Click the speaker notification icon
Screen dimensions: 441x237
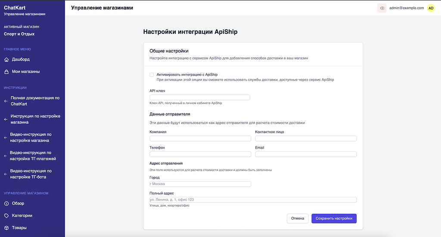[382, 8]
